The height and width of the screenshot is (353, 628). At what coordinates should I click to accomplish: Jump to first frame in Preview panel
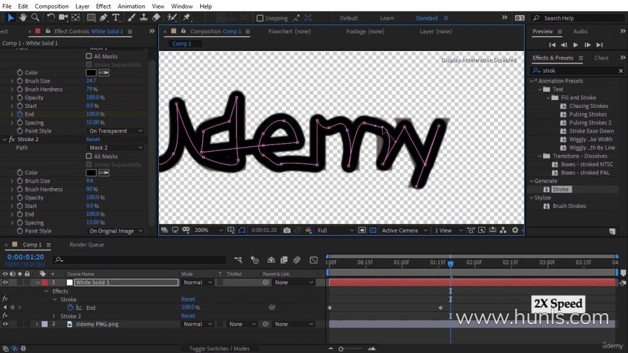[552, 45]
